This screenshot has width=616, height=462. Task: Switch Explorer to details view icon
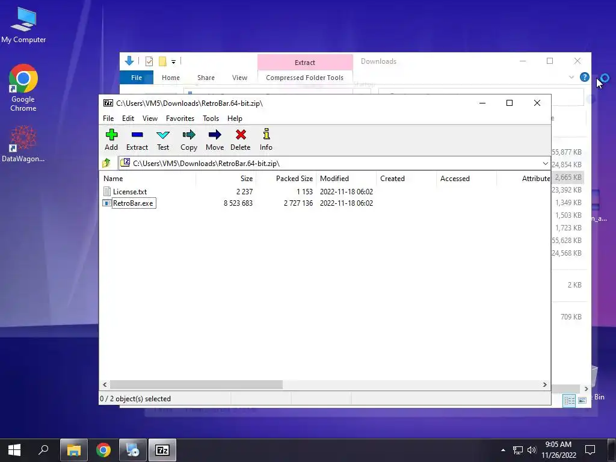coord(569,400)
